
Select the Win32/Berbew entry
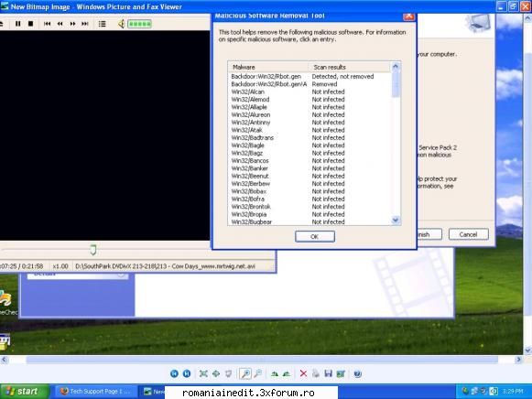pyautogui.click(x=251, y=184)
